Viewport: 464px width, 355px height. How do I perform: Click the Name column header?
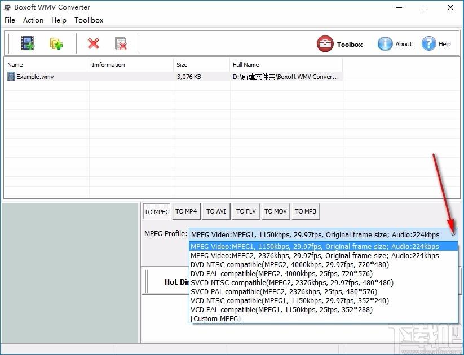[46, 65]
